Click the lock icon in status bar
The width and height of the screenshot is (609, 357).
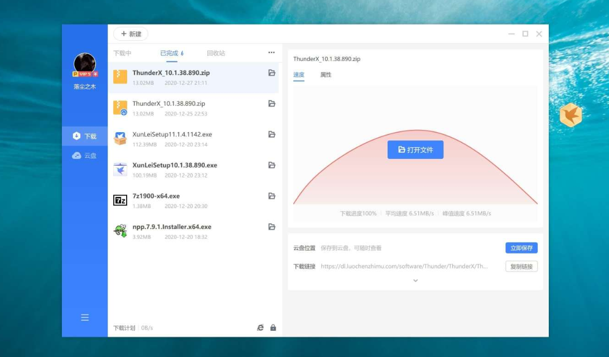(273, 327)
